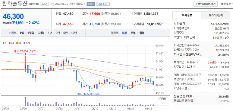Click the 거래량 value 1,581,377

(151, 14)
